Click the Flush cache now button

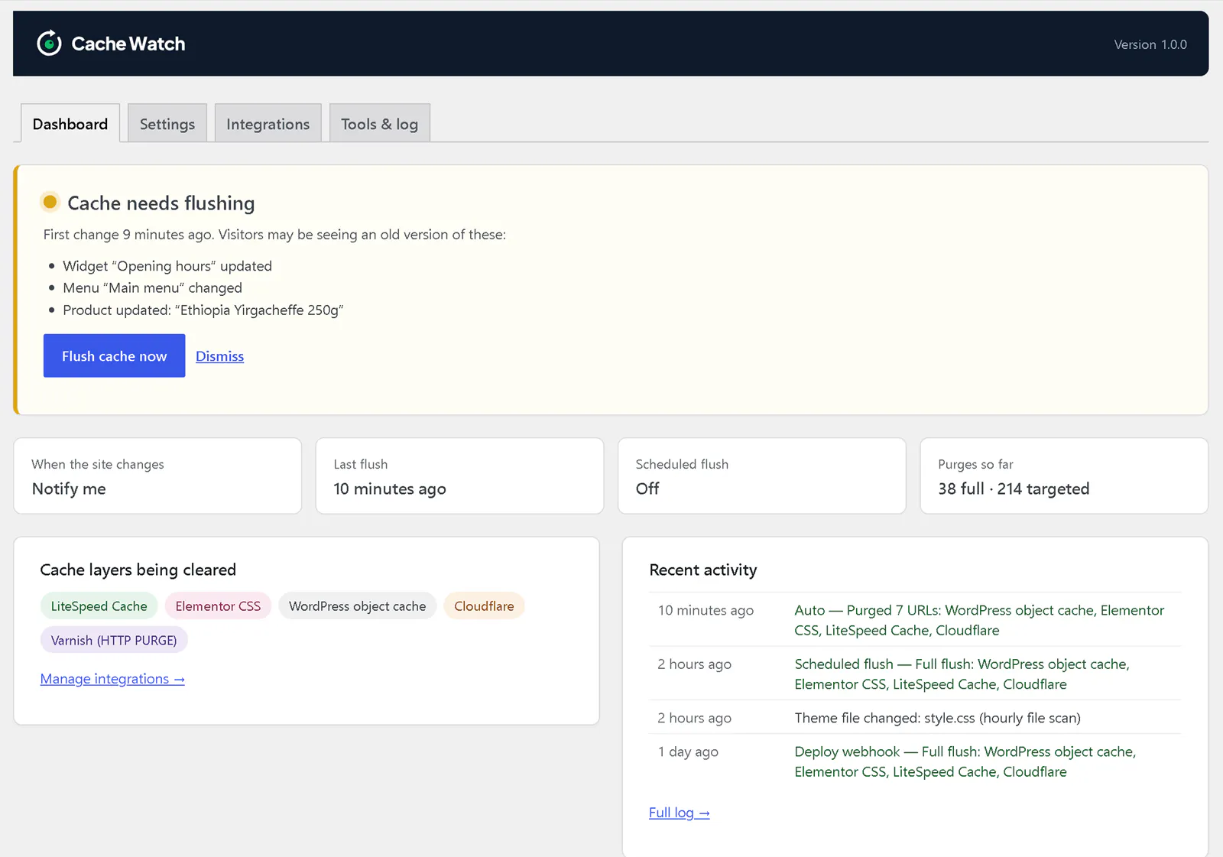click(x=115, y=355)
